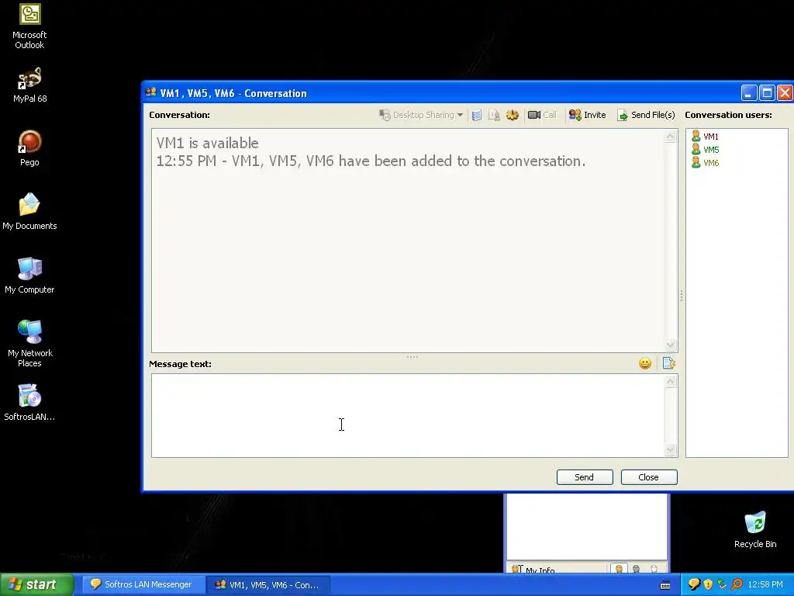
Task: Minimize the conversation window
Action: point(749,93)
